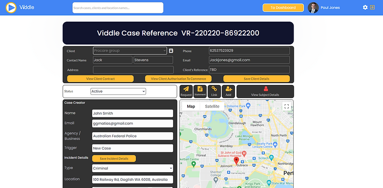Image resolution: width=383 pixels, height=188 pixels.
Task: Open the Statement document button
Action: pos(200,91)
